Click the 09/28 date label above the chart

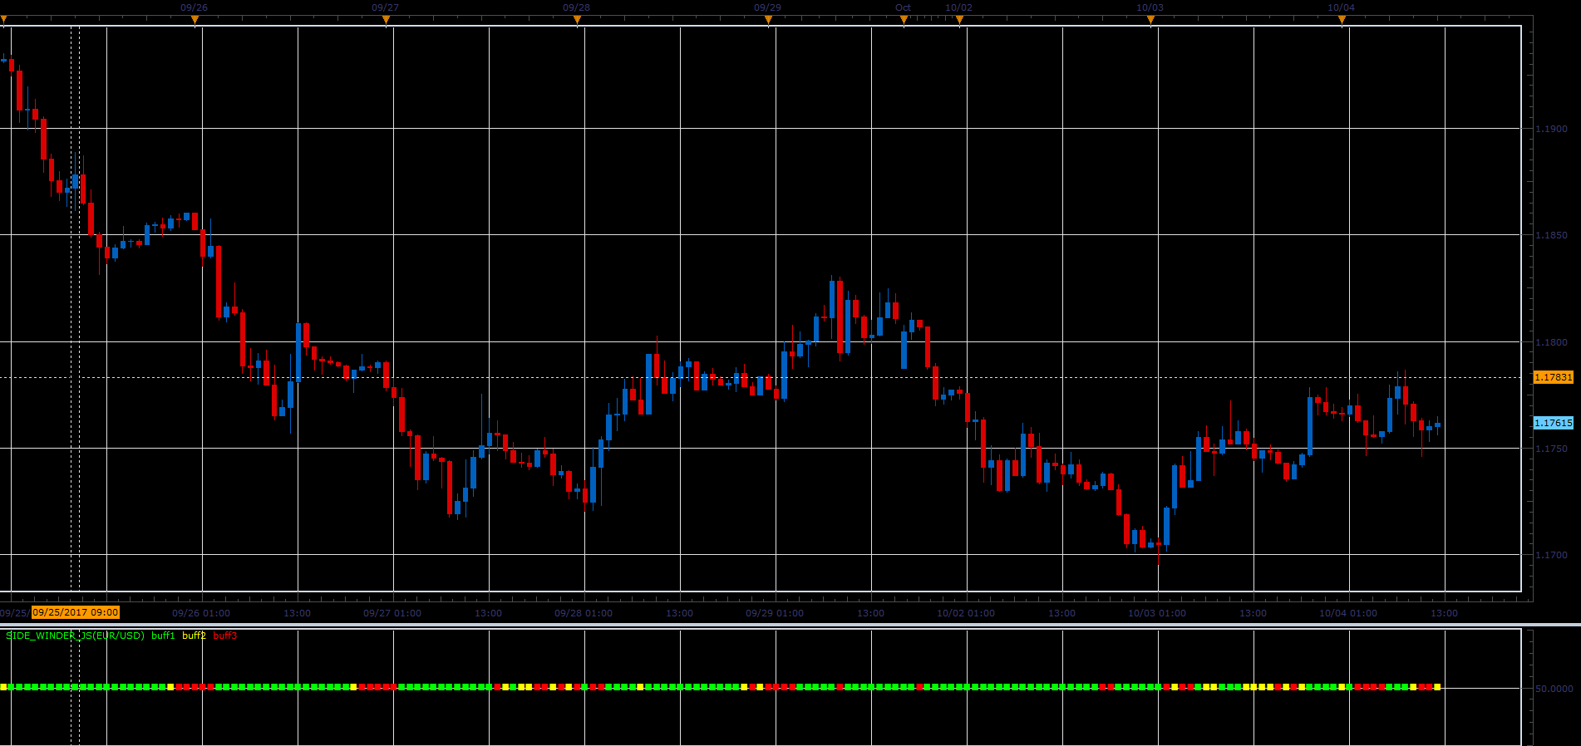coord(577,7)
